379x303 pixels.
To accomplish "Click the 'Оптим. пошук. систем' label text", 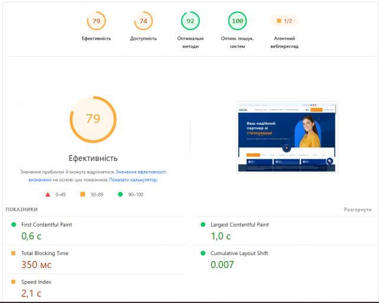I will point(237,43).
